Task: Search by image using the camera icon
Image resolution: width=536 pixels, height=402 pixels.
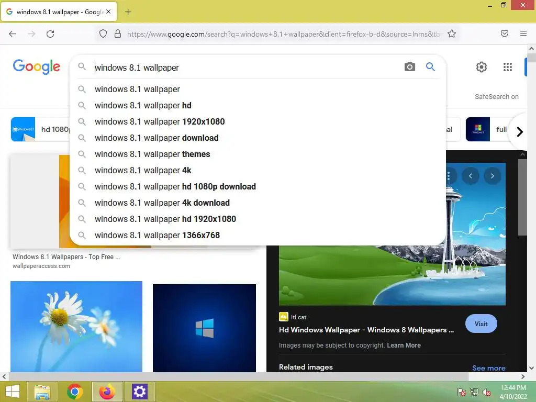Action: (409, 66)
